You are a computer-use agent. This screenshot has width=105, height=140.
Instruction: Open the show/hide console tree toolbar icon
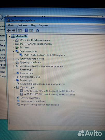click(x=20, y=31)
